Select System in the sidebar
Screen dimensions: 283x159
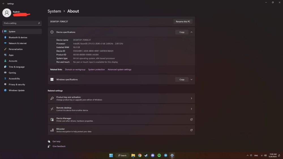click(x=22, y=32)
